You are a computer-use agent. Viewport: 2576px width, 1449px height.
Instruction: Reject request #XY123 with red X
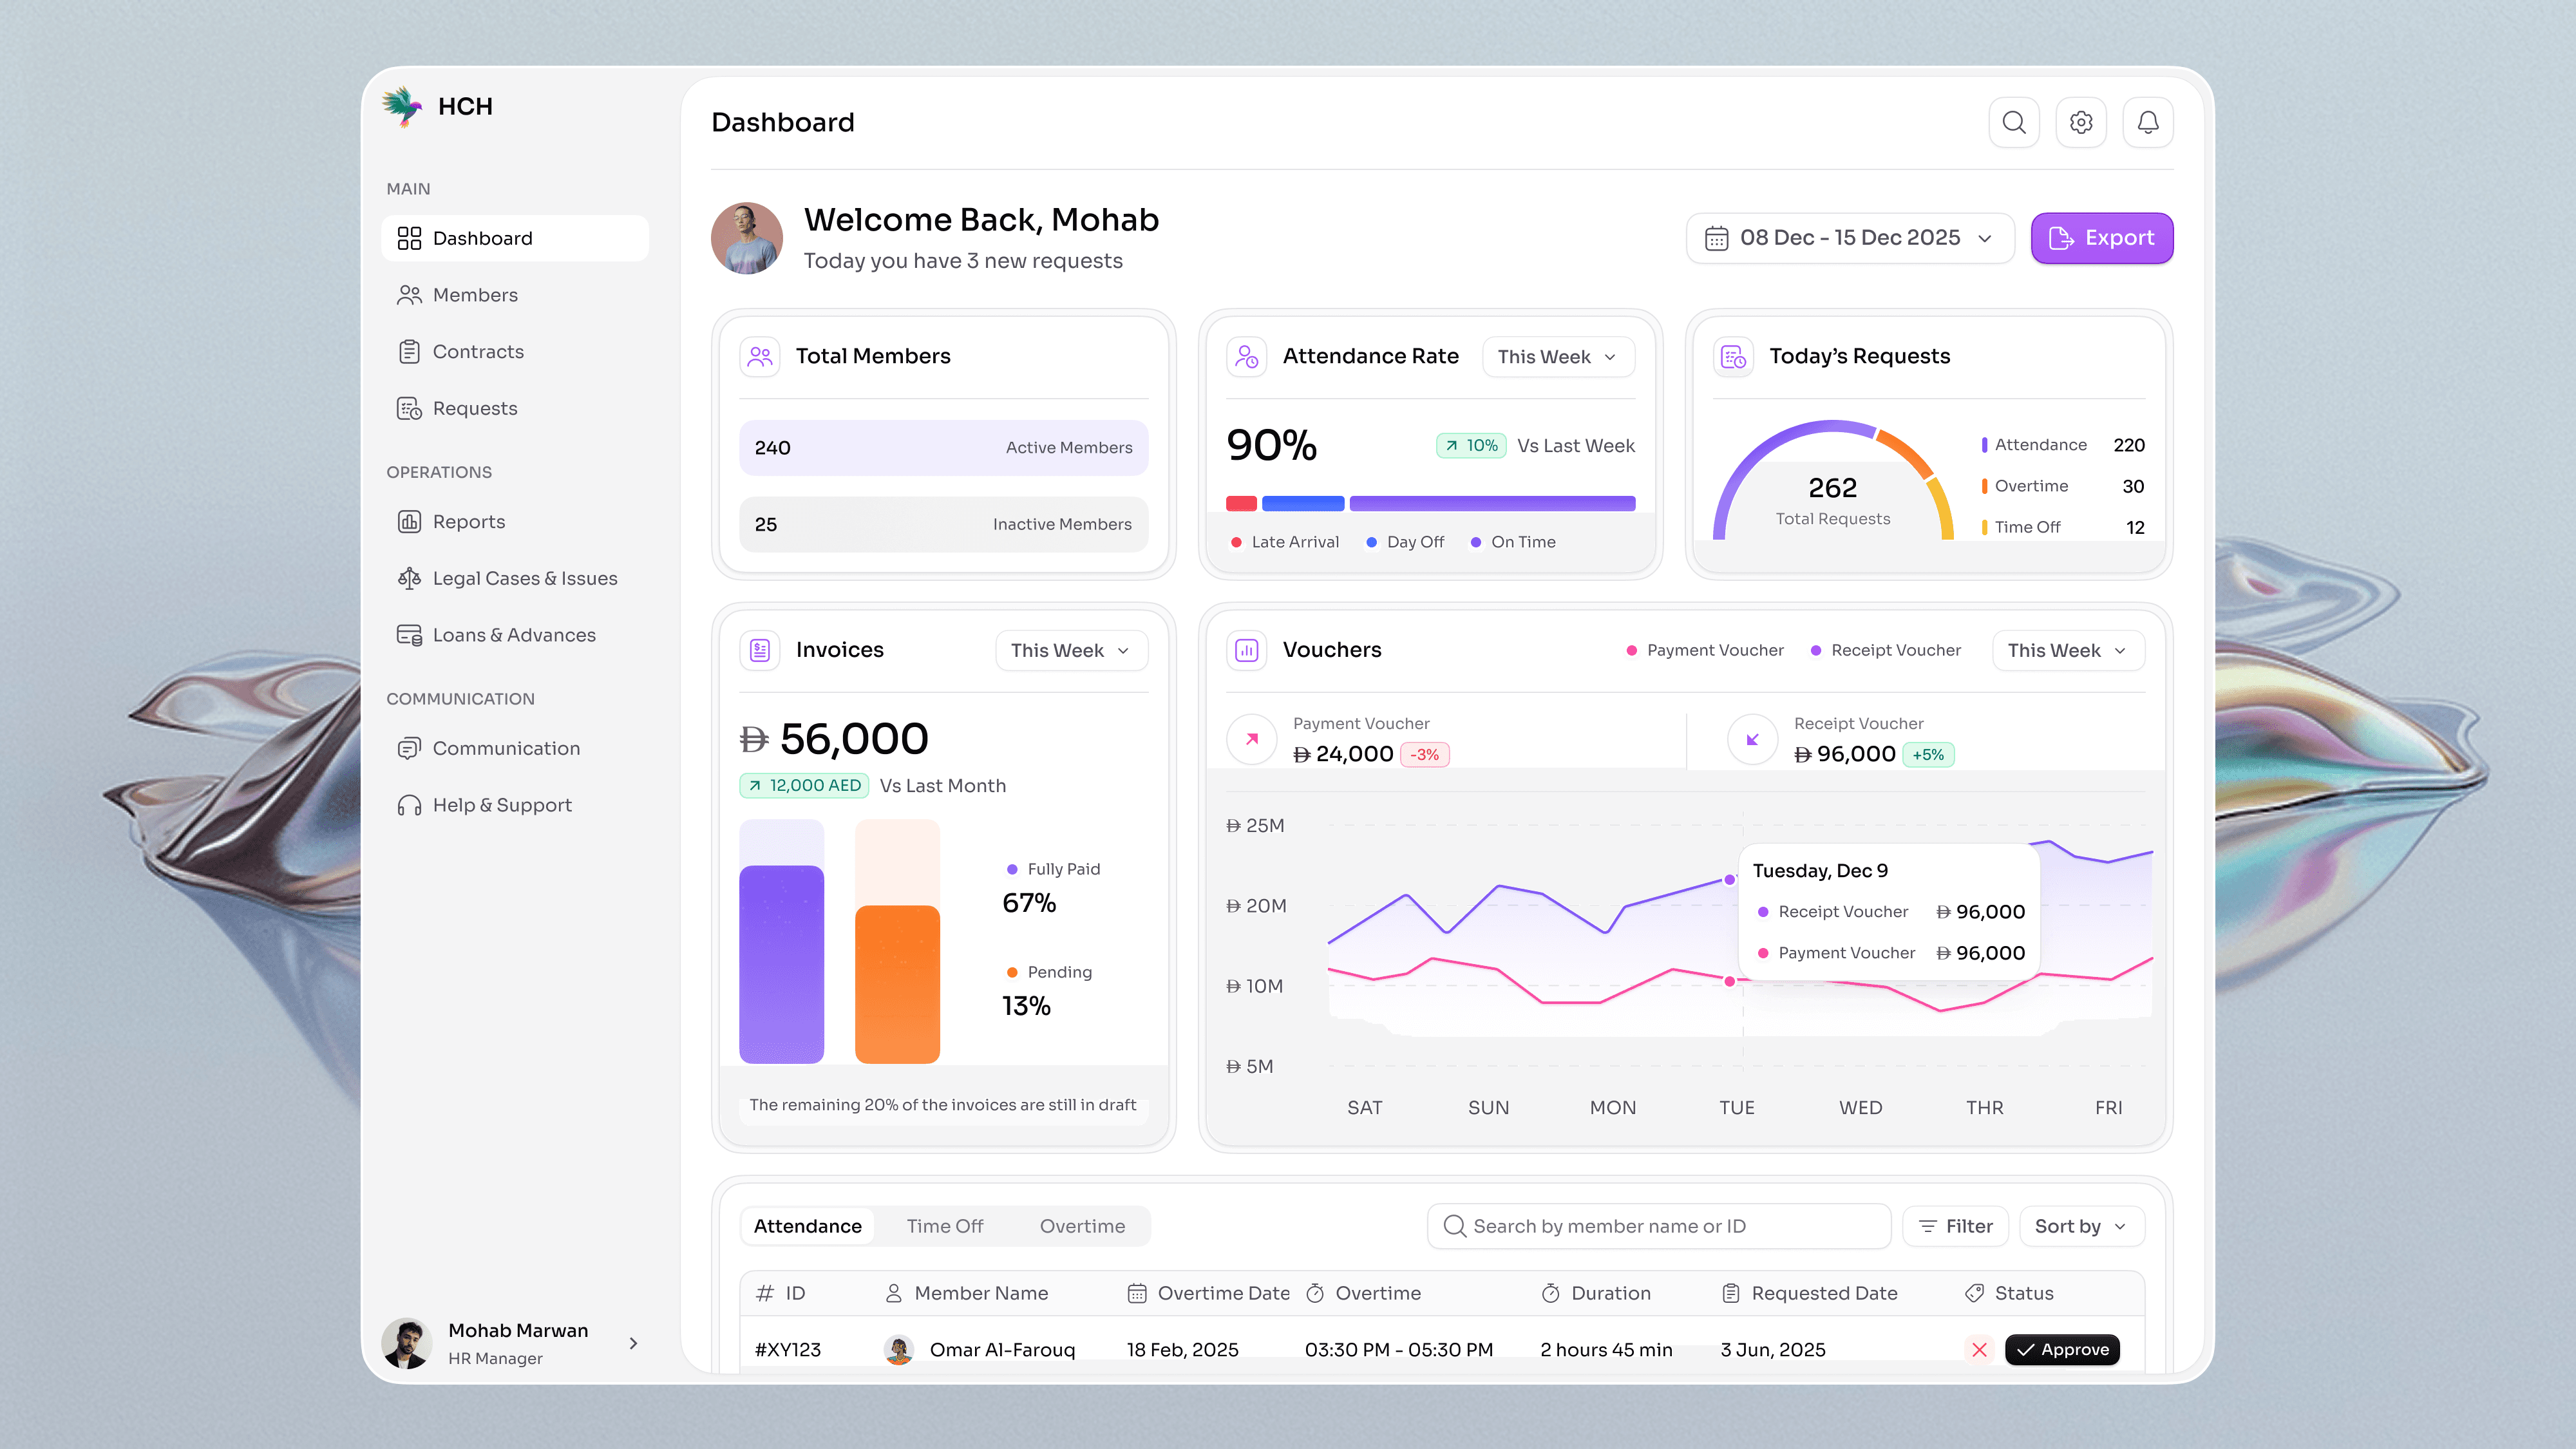tap(1979, 1349)
